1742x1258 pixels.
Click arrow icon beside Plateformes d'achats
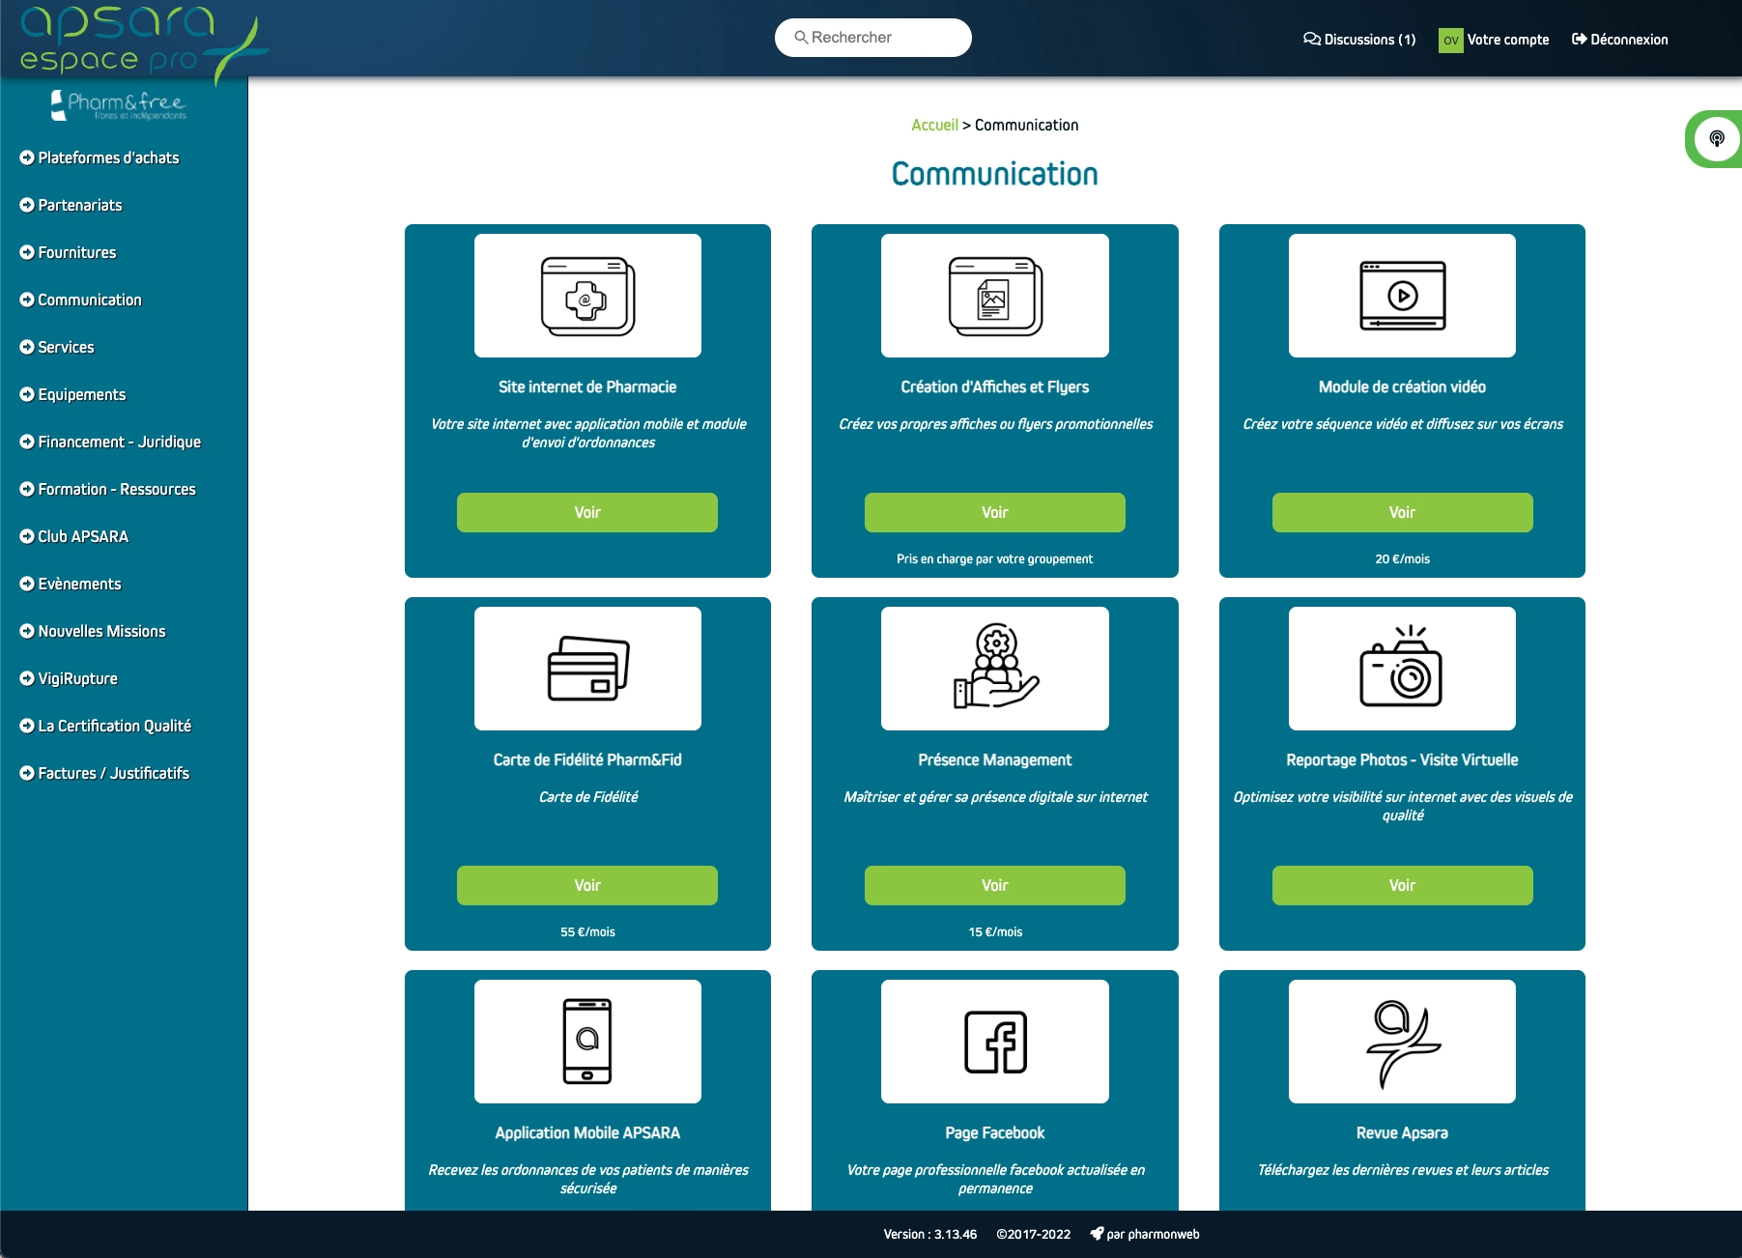coord(27,157)
